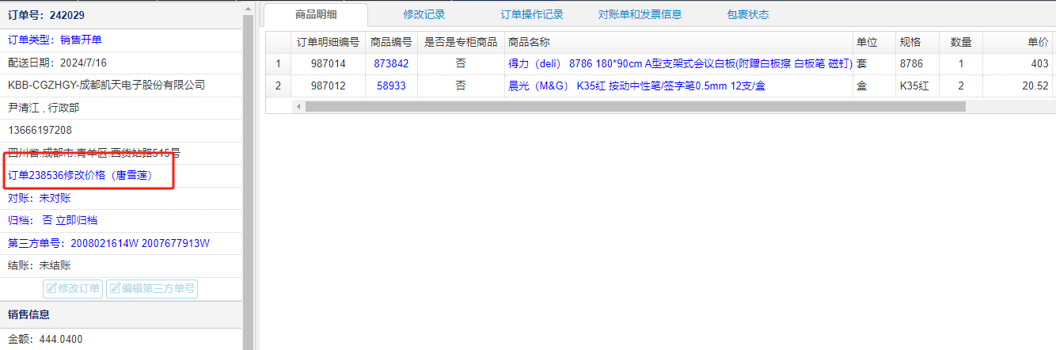
Task: Open the 包裹状态 tab
Action: click(x=747, y=14)
